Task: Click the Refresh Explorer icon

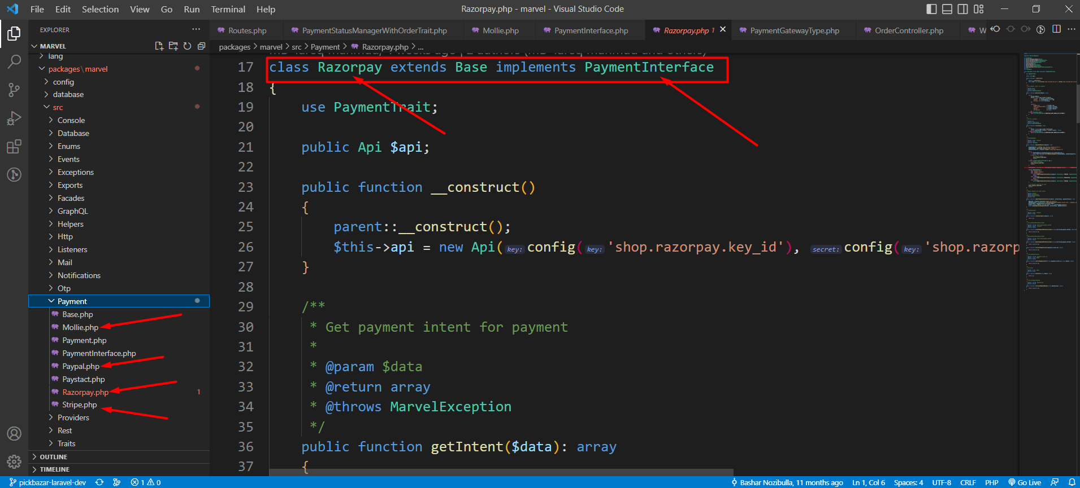Action: coord(187,46)
